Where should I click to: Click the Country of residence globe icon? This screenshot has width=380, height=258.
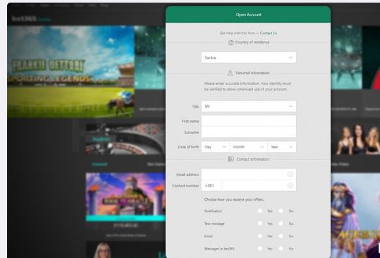(x=231, y=43)
